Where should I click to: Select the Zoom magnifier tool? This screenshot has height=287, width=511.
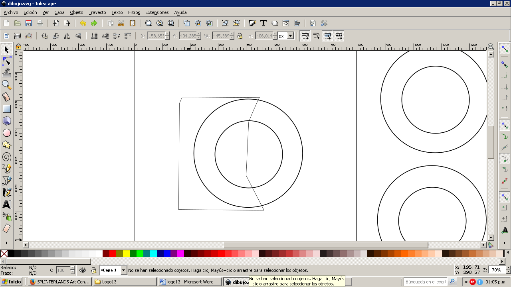click(x=6, y=85)
